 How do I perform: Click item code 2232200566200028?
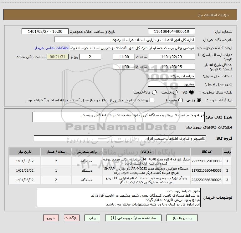(x=207, y=180)
